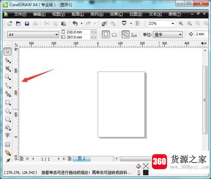Click the Copy icon
Viewport: 211px width, 179px height.
(55, 24)
